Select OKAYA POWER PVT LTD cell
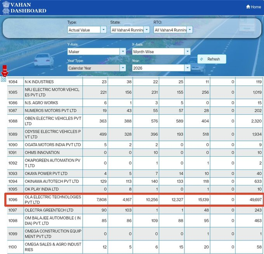This screenshot has height=254, width=264. [53, 173]
